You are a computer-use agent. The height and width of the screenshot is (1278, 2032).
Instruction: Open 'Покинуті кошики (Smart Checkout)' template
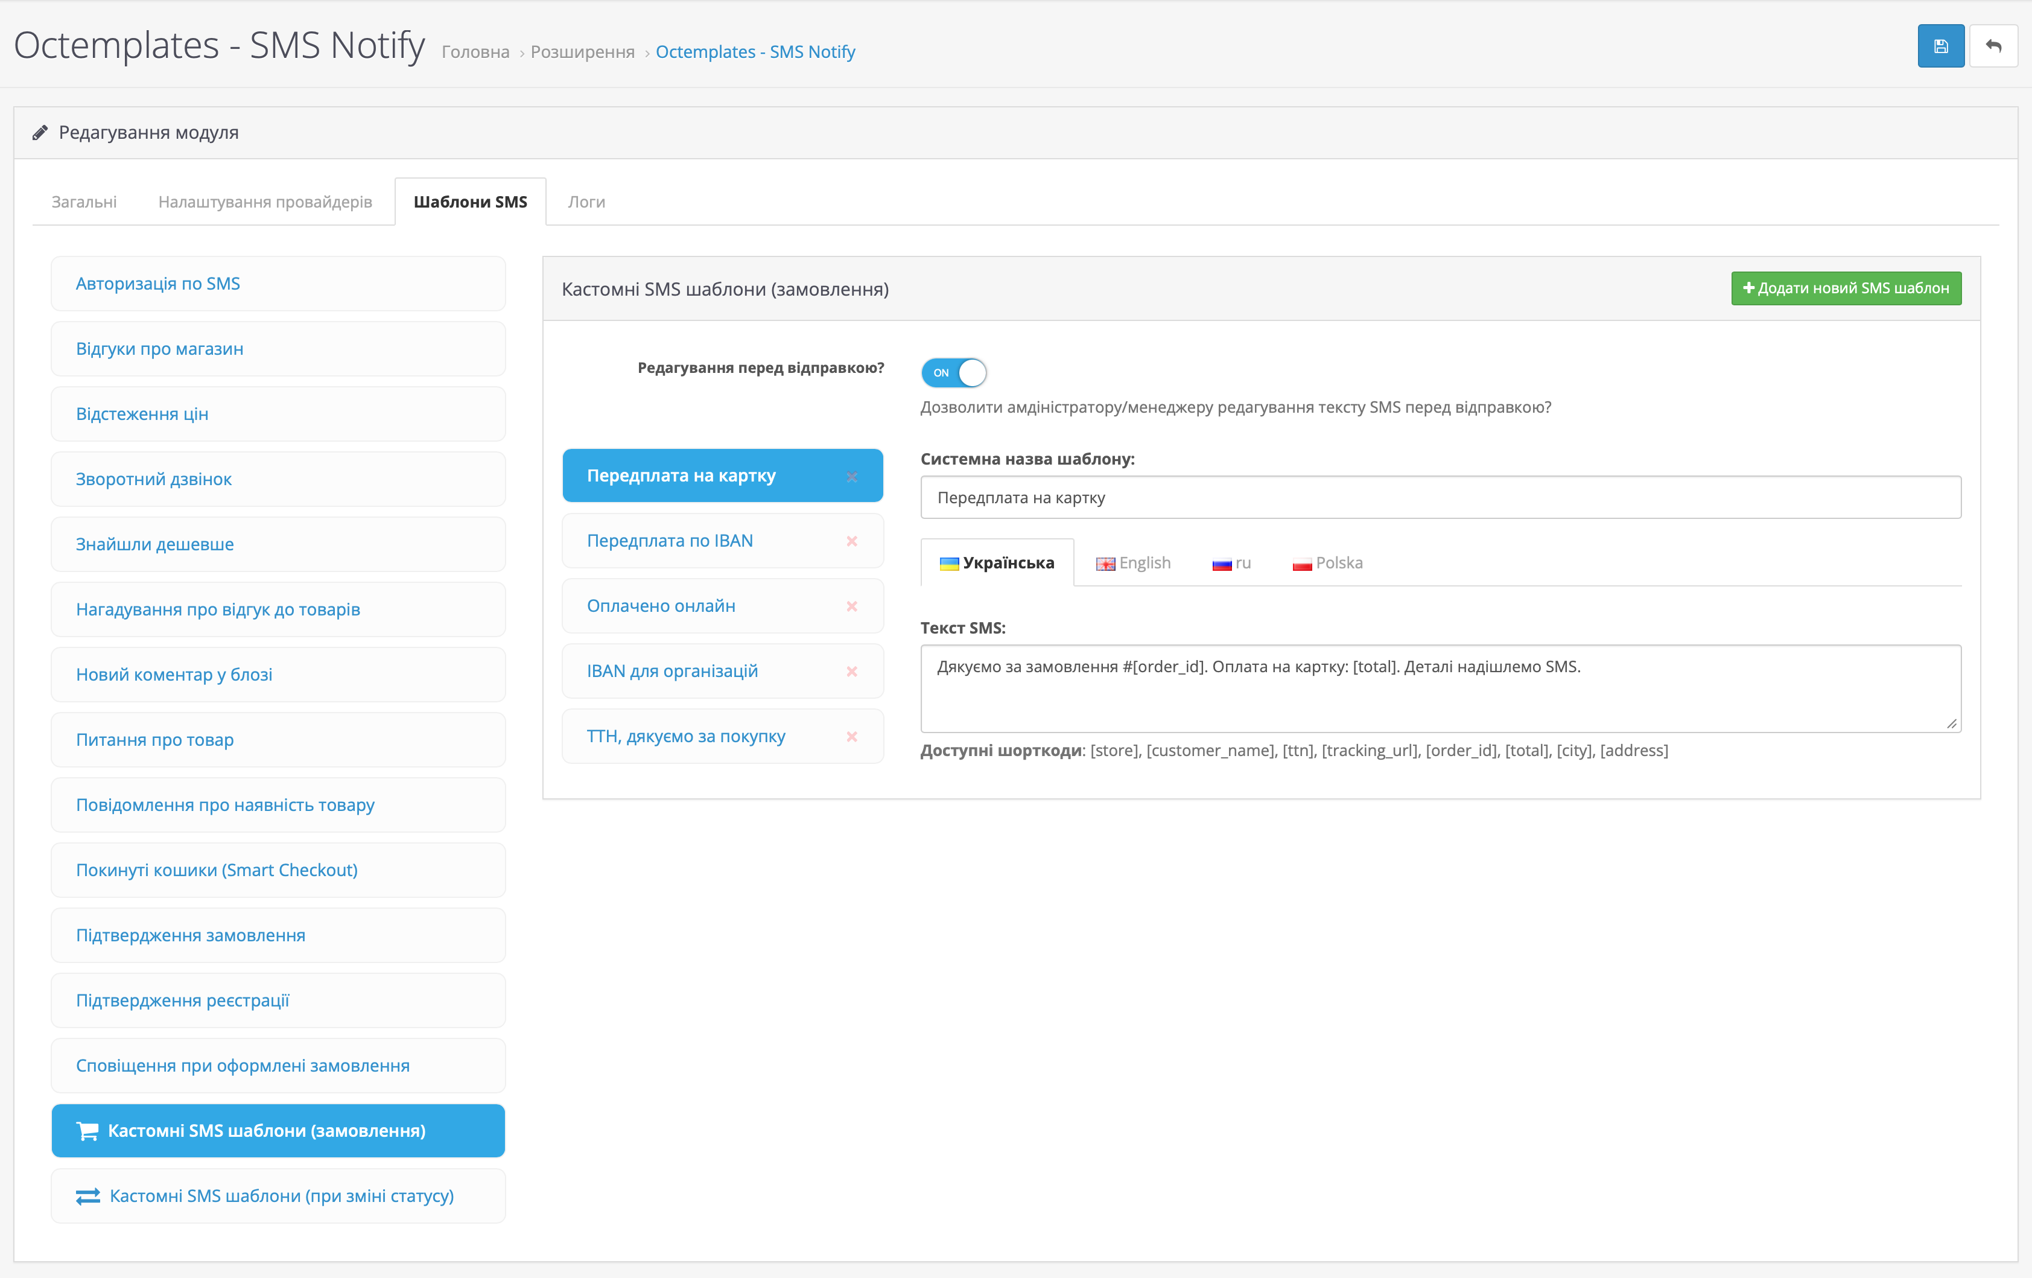(x=279, y=869)
